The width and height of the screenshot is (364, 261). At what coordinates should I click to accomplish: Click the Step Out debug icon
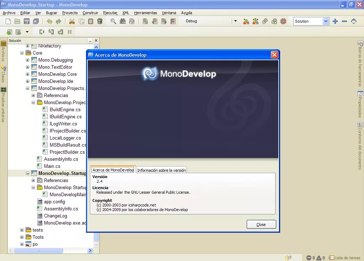pyautogui.click(x=60, y=32)
